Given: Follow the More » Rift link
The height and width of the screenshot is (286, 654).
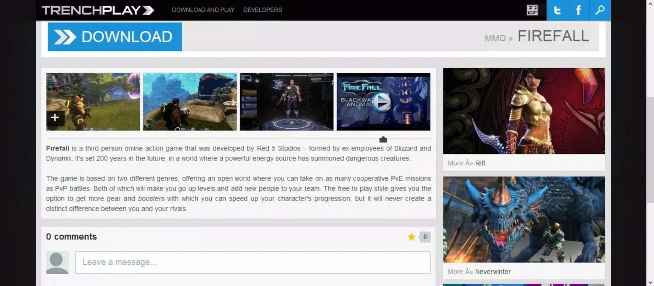Looking at the screenshot, I should pos(466,163).
